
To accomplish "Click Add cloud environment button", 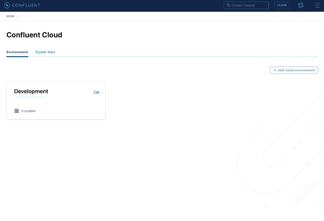I will coord(294,70).
